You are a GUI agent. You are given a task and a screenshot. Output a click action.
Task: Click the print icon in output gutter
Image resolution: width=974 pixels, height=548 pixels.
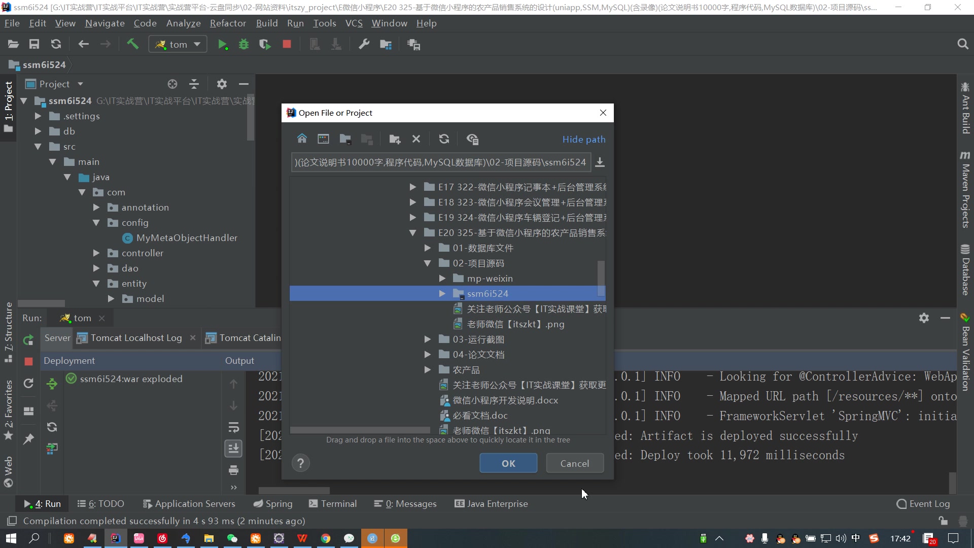[x=233, y=470]
